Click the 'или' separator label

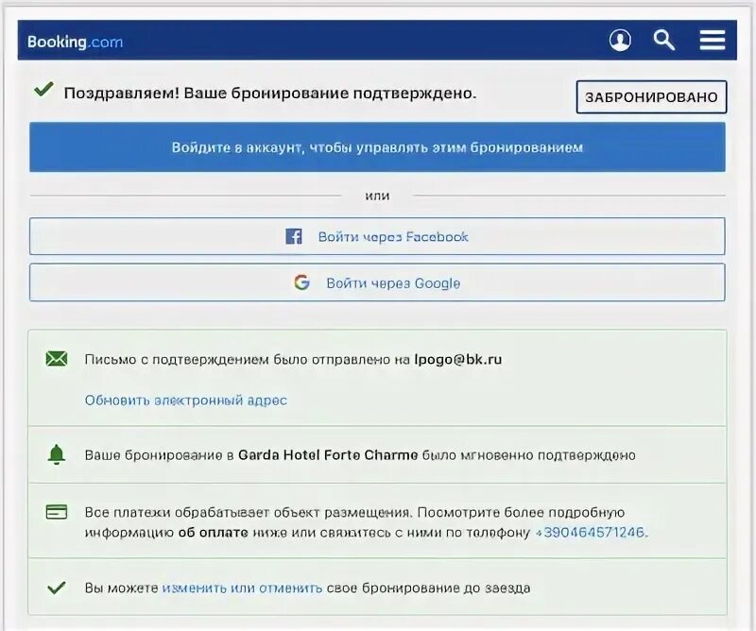pos(377,196)
